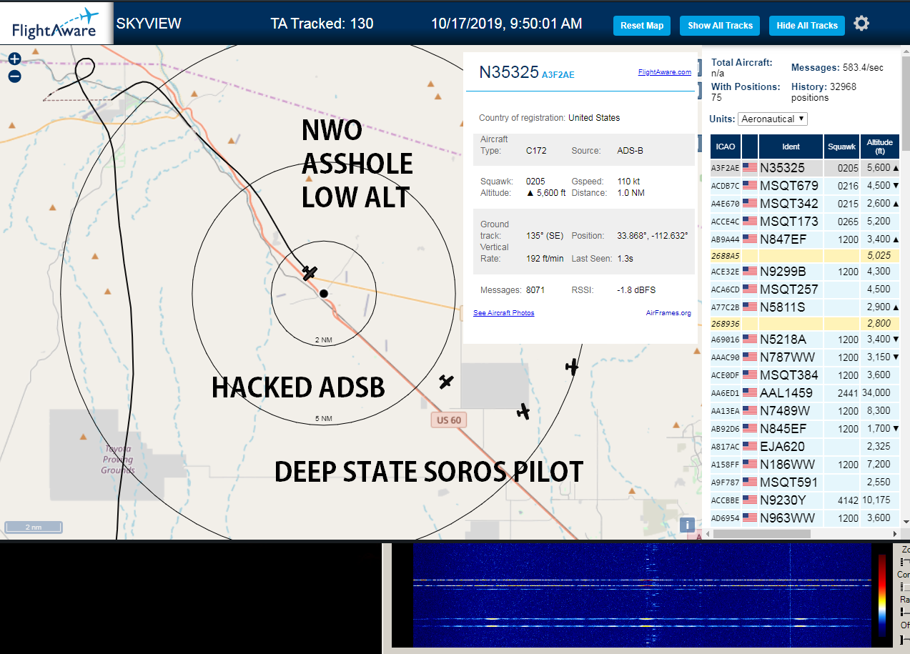Click the Reset Map button

642,26
